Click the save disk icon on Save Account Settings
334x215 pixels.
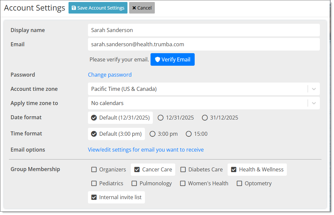pos(73,8)
